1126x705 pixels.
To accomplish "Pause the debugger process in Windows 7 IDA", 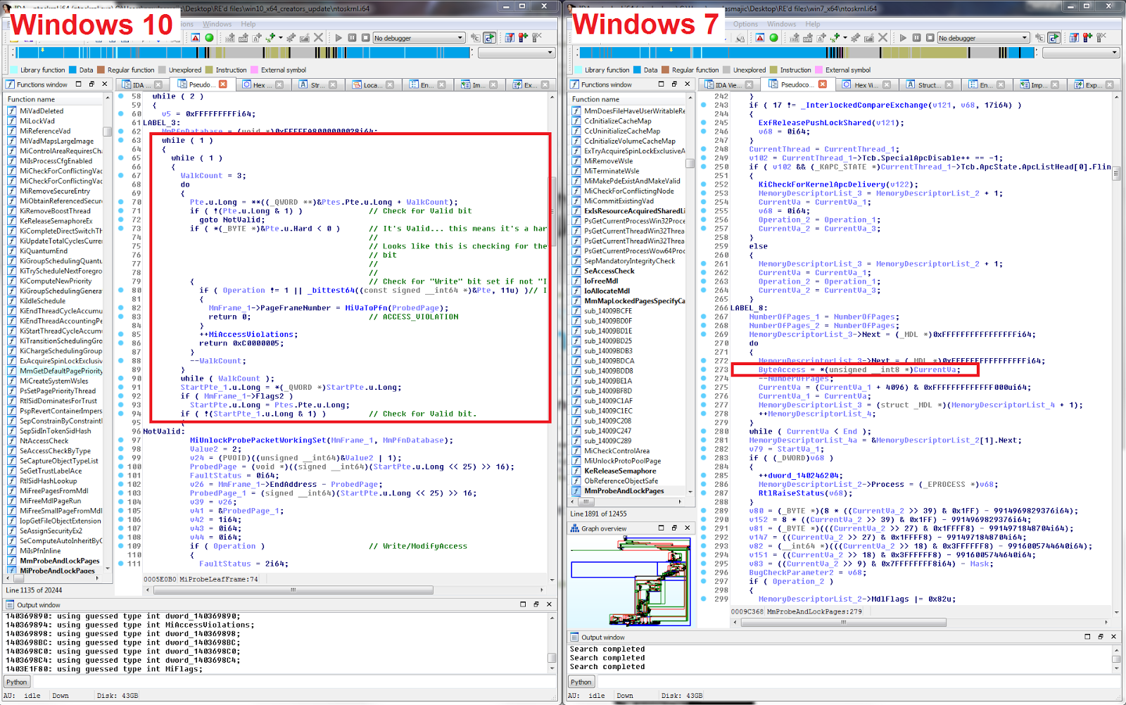I will tap(916, 37).
